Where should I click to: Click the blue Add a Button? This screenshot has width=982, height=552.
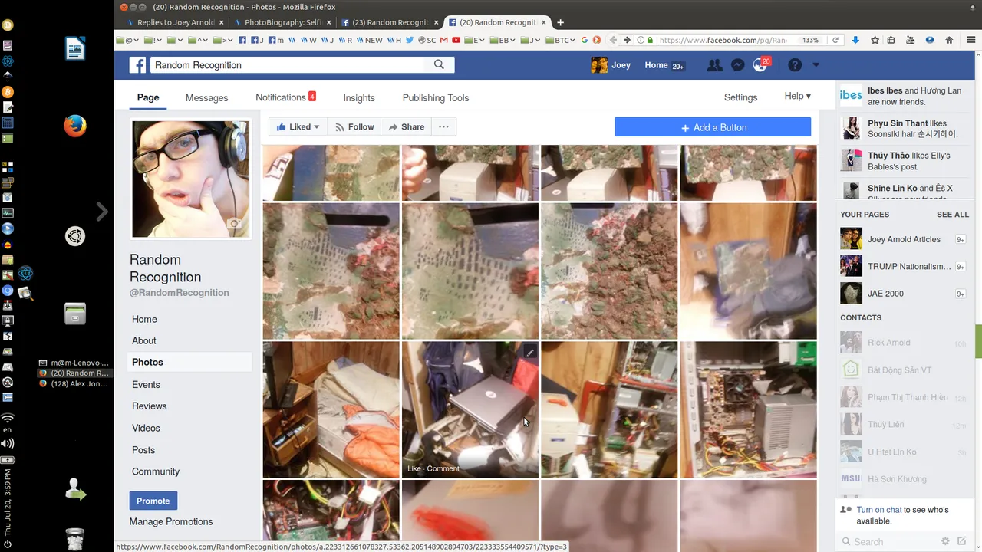click(x=713, y=127)
